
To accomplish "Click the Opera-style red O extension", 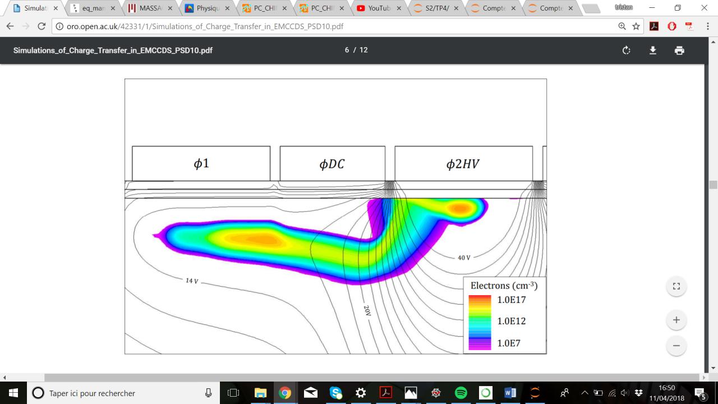I will (x=672, y=26).
